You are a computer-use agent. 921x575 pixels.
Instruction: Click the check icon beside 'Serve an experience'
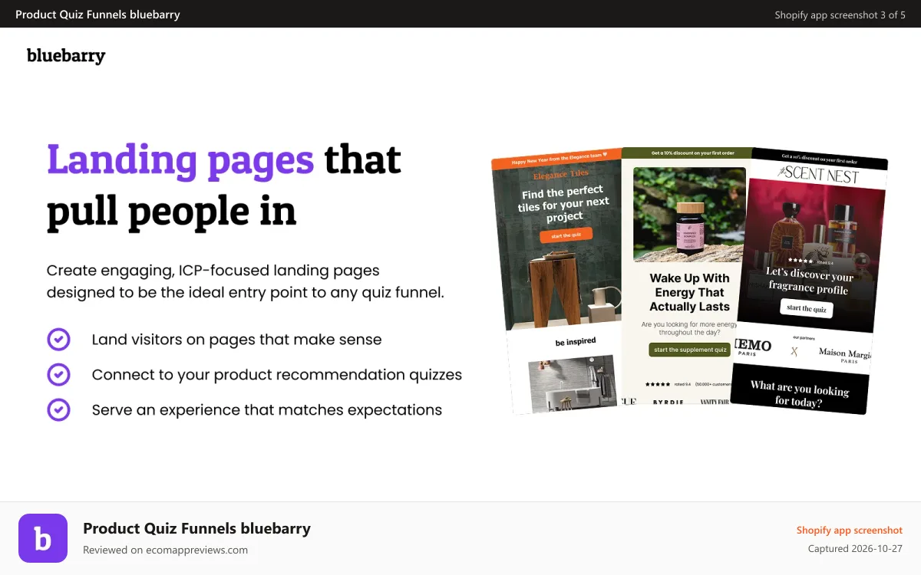pos(58,410)
